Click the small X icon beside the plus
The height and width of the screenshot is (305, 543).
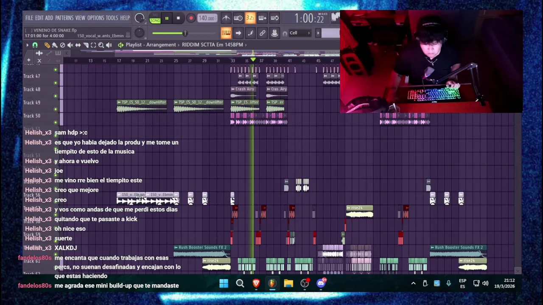pyautogui.click(x=39, y=61)
